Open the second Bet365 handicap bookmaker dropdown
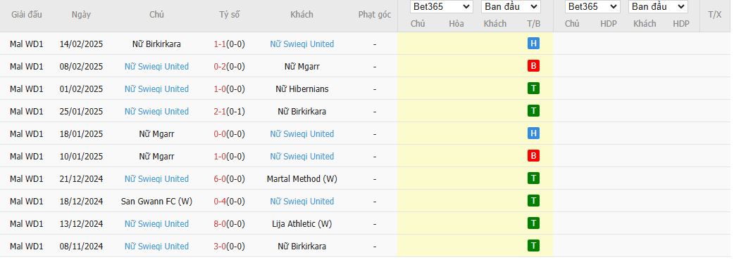 592,6
